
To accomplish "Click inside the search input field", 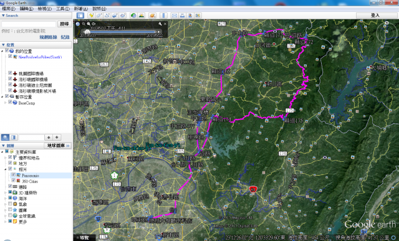I will point(29,24).
